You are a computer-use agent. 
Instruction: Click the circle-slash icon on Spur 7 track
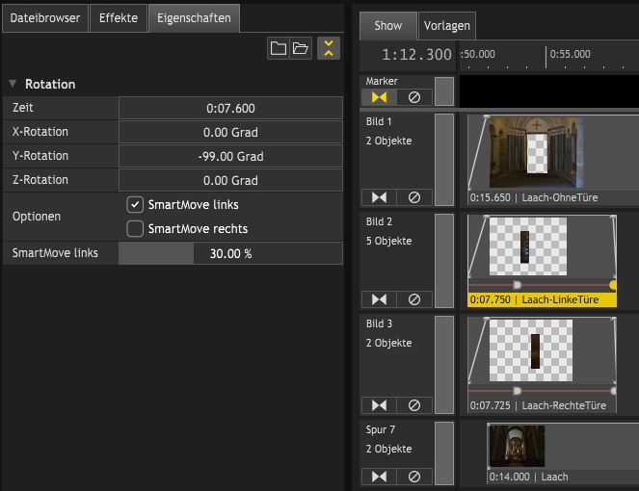pos(414,476)
